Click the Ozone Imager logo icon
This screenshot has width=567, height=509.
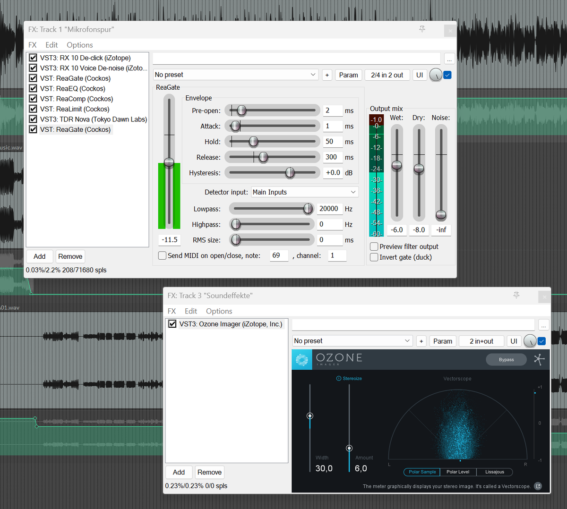tap(301, 360)
